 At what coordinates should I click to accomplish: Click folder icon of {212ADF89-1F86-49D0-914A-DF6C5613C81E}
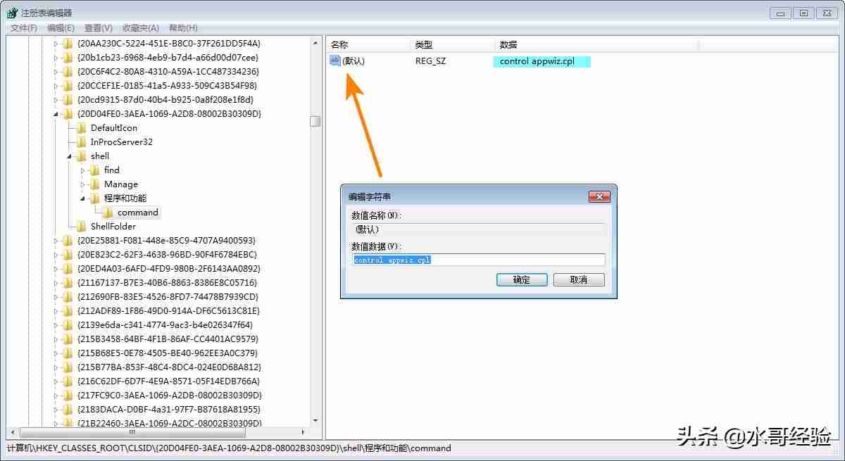click(x=68, y=310)
